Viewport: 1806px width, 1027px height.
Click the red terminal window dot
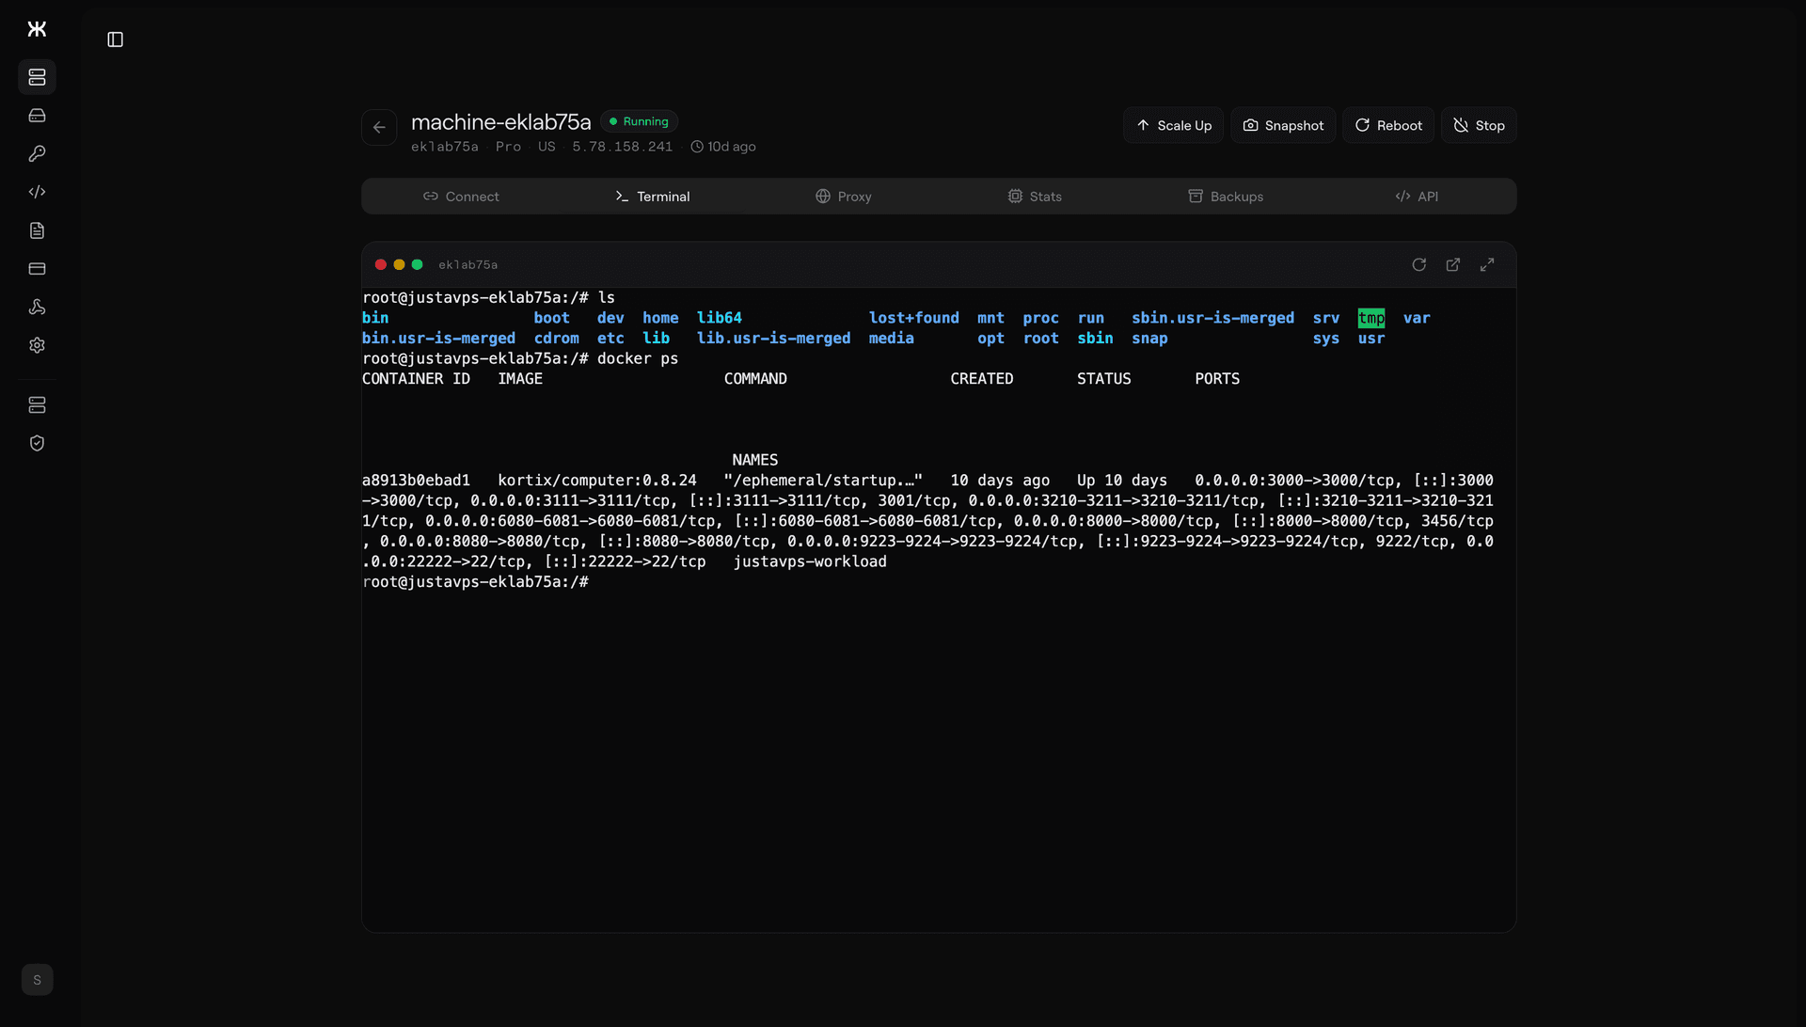(381, 265)
